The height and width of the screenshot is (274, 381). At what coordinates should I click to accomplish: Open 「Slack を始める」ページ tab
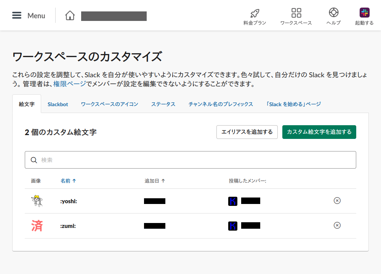click(293, 104)
